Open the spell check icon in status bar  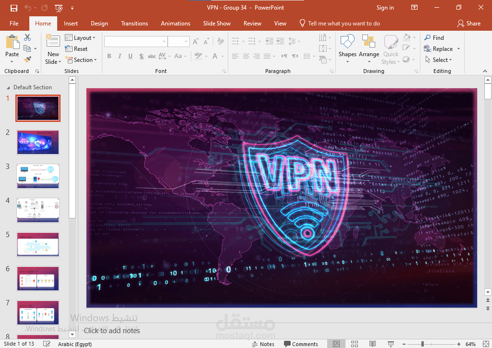tap(47, 344)
